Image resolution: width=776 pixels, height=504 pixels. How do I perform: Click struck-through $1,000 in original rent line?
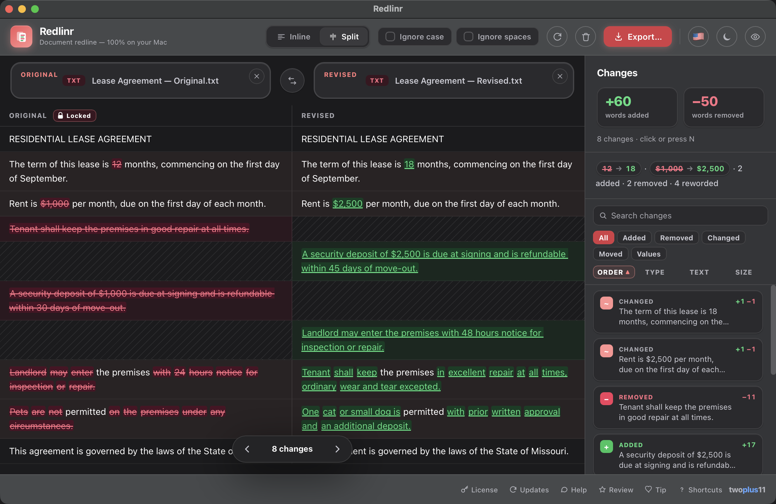pyautogui.click(x=55, y=204)
